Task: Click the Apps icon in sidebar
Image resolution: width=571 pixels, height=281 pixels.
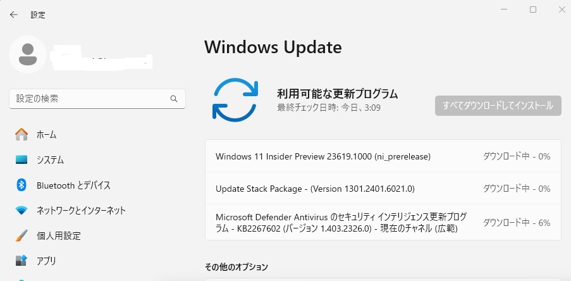Action: tap(21, 260)
